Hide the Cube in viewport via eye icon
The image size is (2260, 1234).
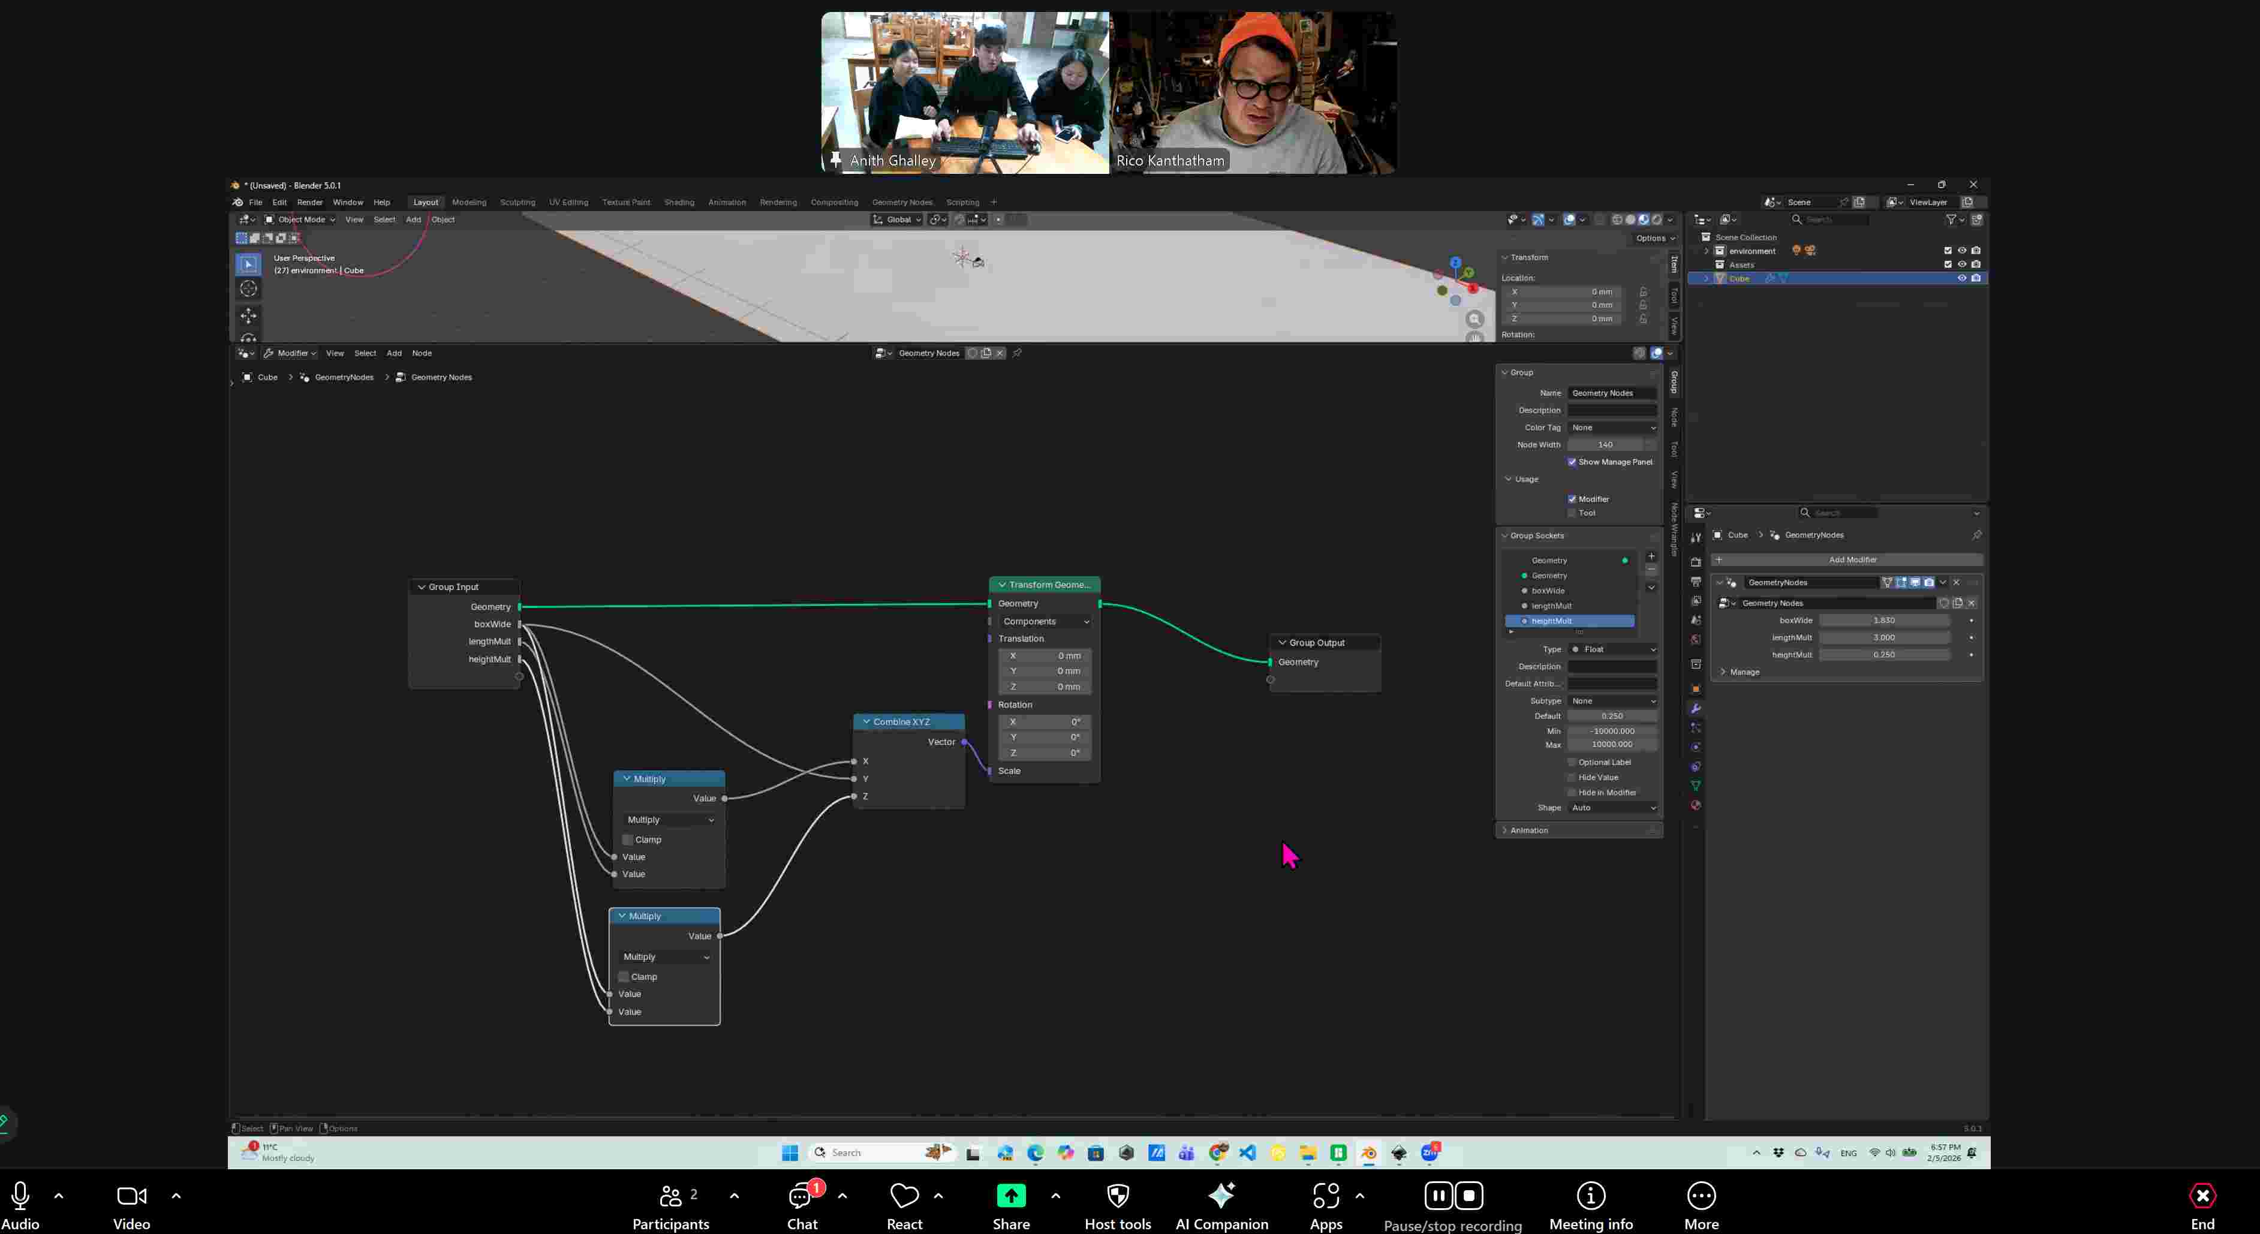coord(1962,278)
